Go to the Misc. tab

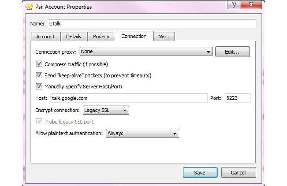tap(164, 37)
